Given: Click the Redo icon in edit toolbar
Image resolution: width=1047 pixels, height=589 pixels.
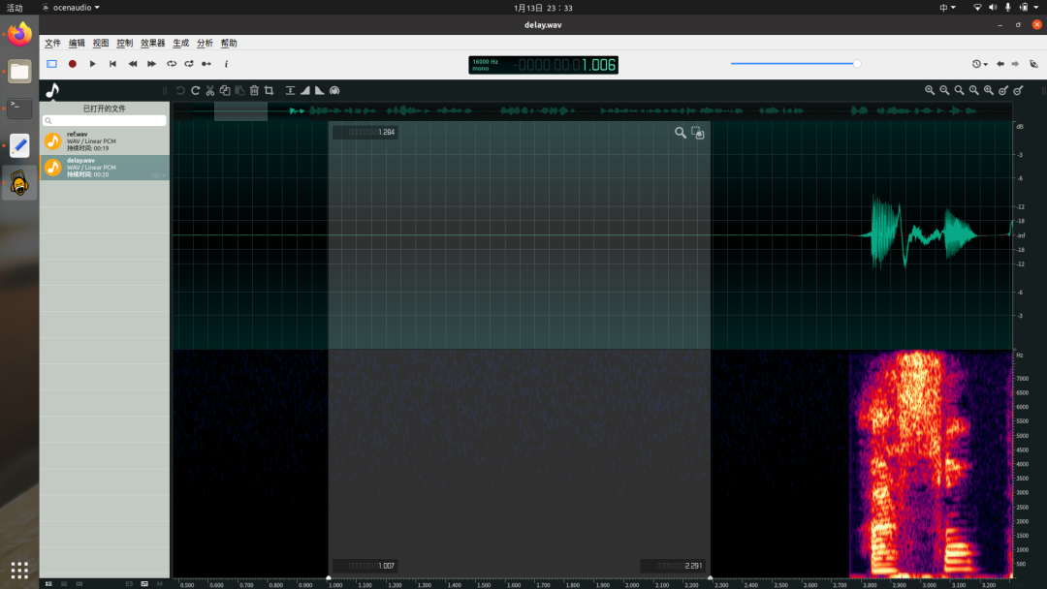Looking at the screenshot, I should coord(195,91).
